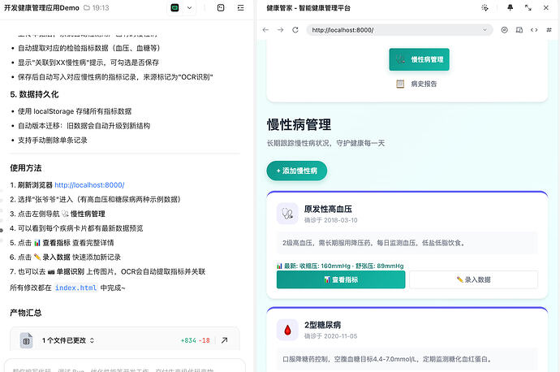This screenshot has height=372, width=560.
Task: Click the 2型糖尿病 card title
Action: [322, 325]
